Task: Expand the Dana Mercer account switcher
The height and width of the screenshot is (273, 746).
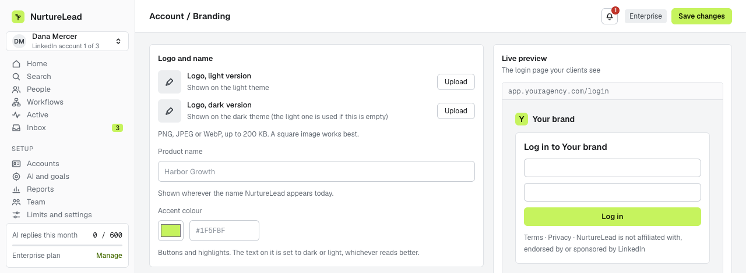Action: pyautogui.click(x=67, y=41)
